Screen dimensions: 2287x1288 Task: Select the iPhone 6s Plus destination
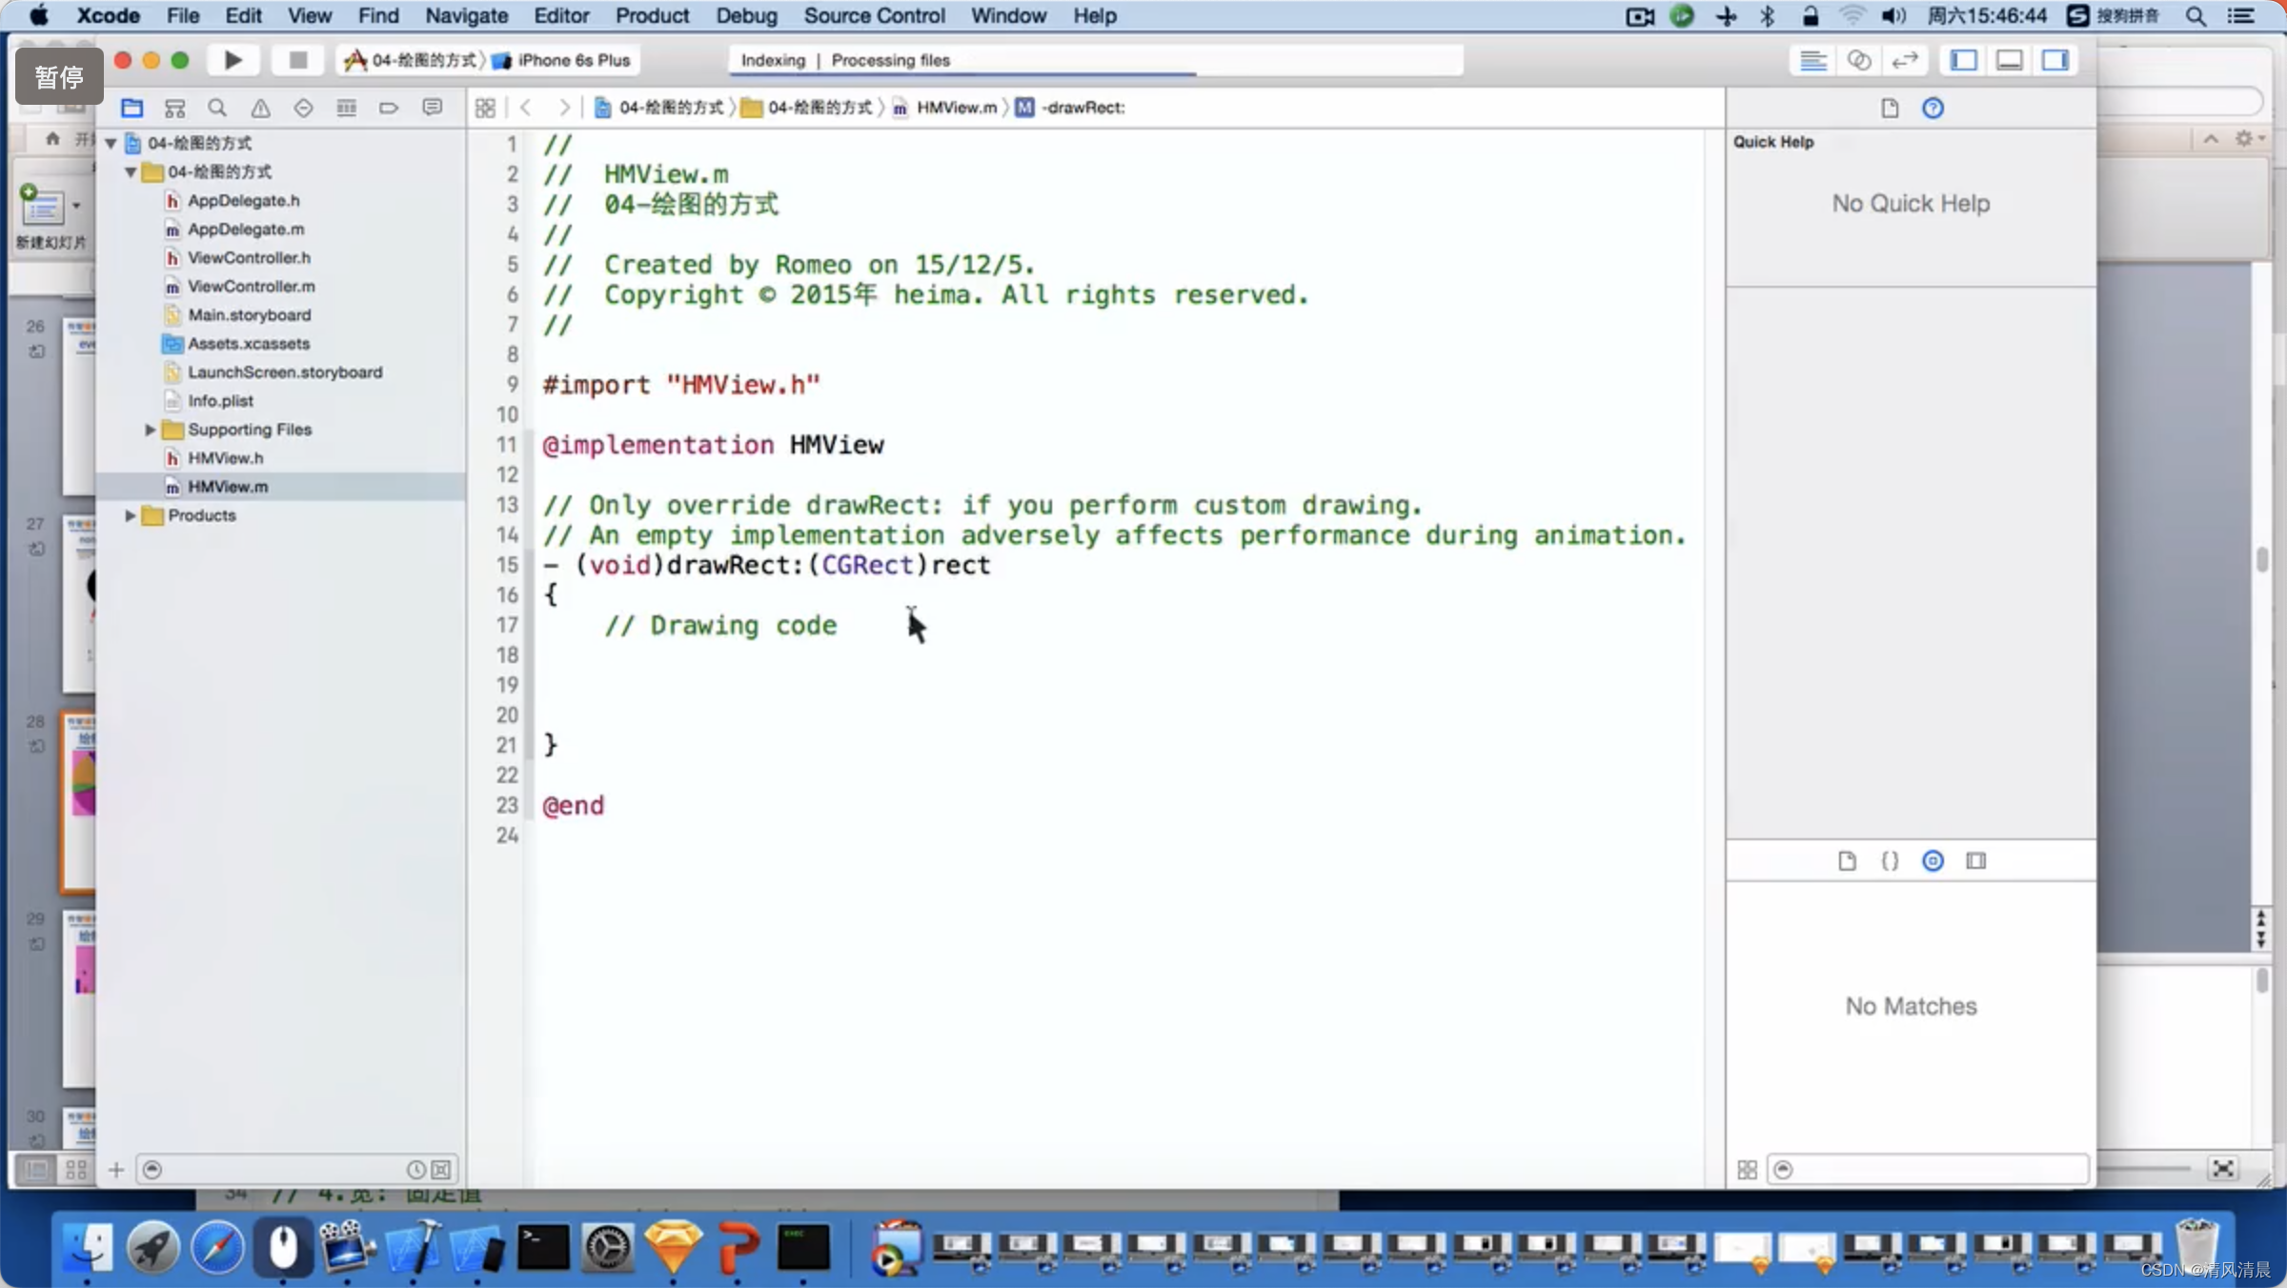pos(573,60)
